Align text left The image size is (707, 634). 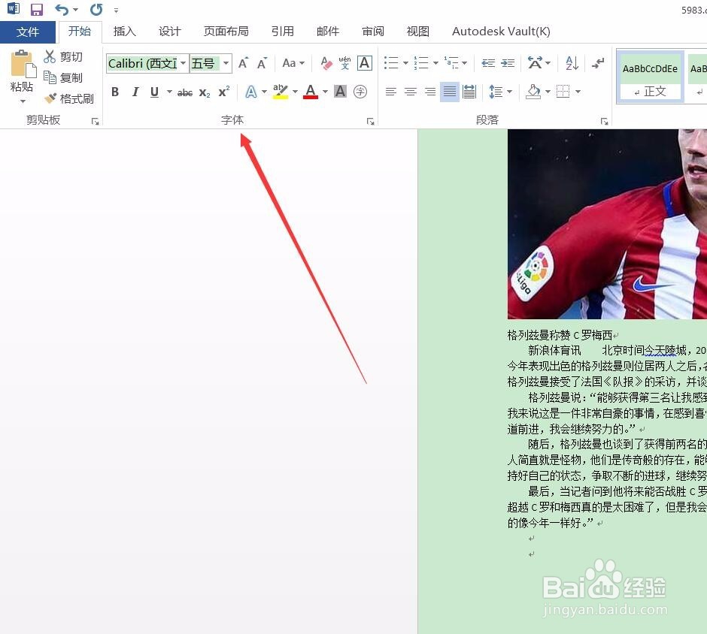(x=391, y=92)
